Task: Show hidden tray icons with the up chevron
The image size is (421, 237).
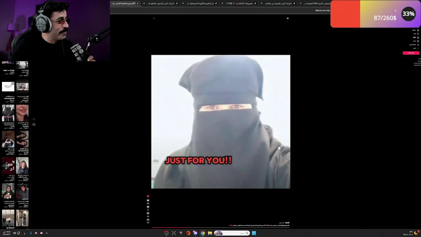Action: pos(47,233)
